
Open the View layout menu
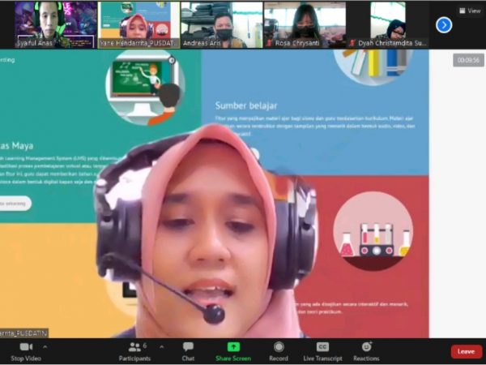click(x=470, y=11)
